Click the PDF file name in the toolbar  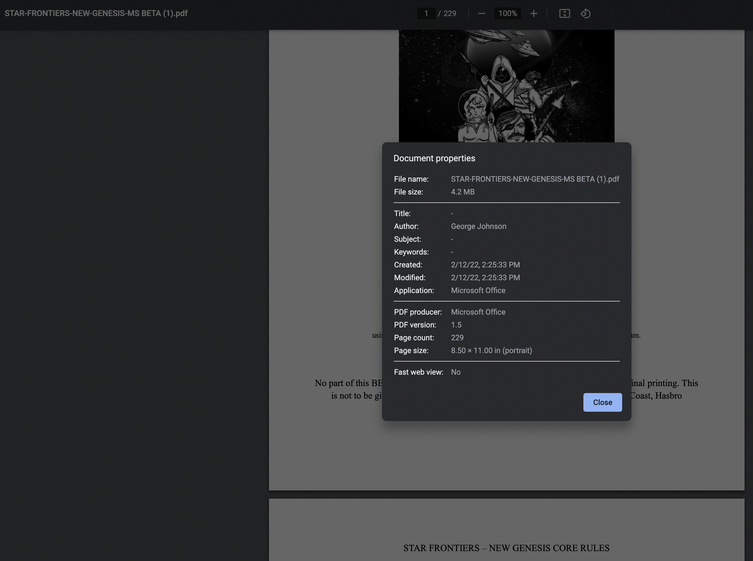pyautogui.click(x=96, y=13)
